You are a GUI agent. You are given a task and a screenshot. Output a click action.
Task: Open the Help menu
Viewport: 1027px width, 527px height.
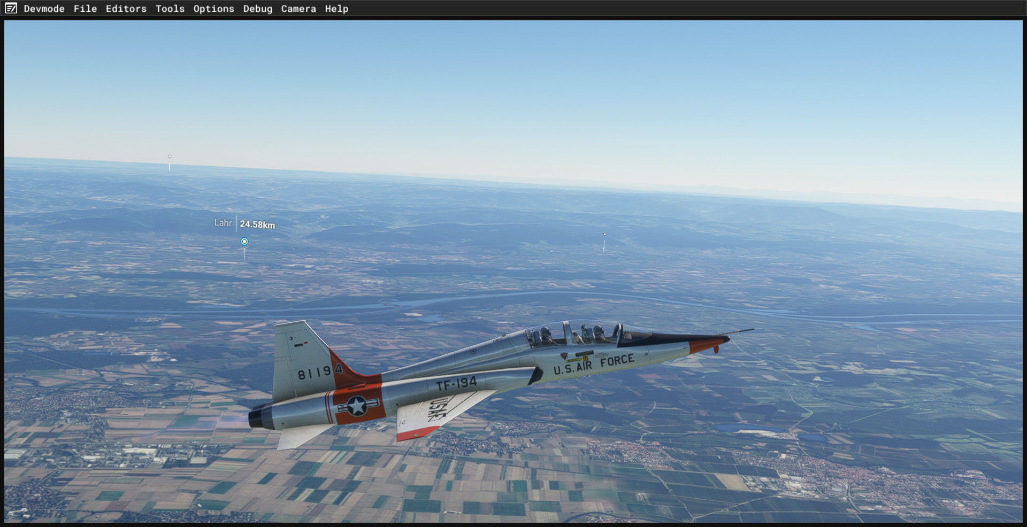[336, 9]
